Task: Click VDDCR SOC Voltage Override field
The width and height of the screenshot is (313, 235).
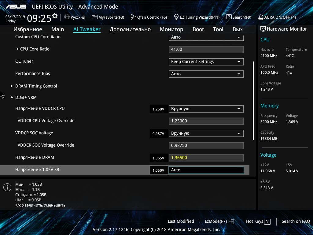Action: pyautogui.click(x=206, y=146)
